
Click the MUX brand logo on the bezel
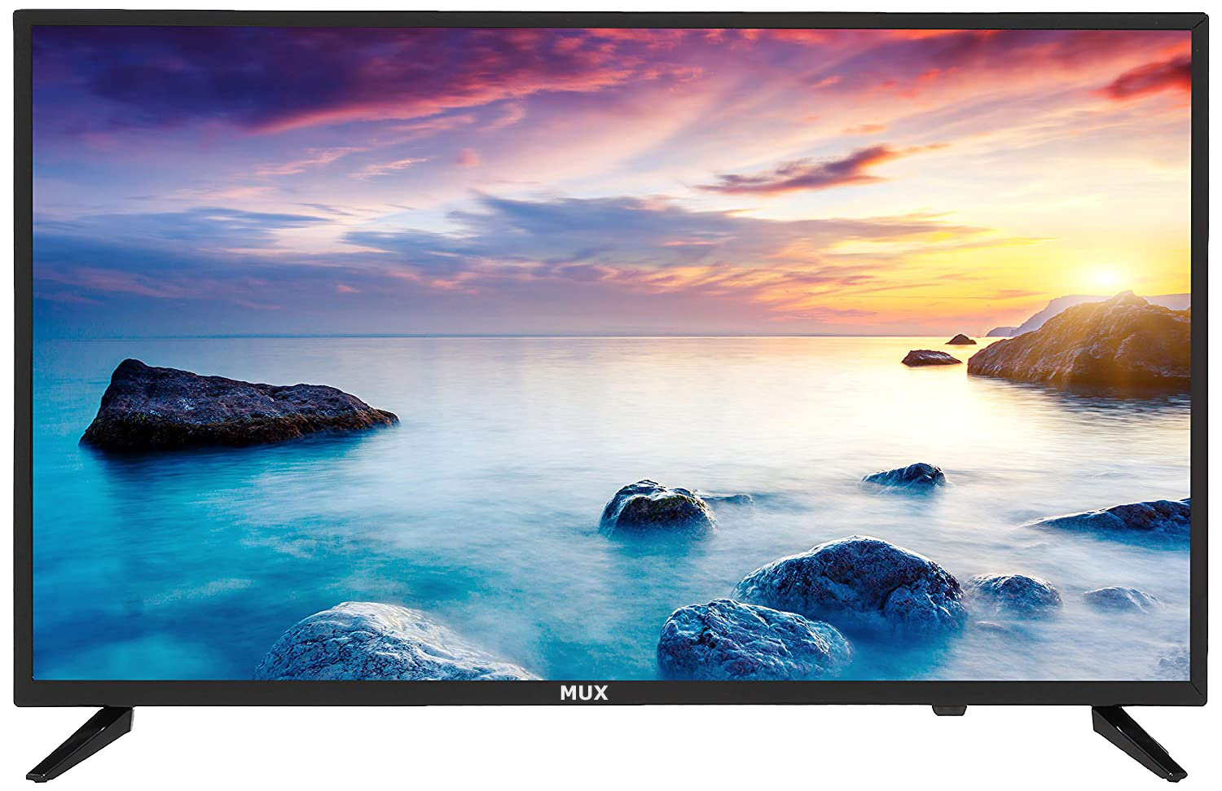(583, 694)
